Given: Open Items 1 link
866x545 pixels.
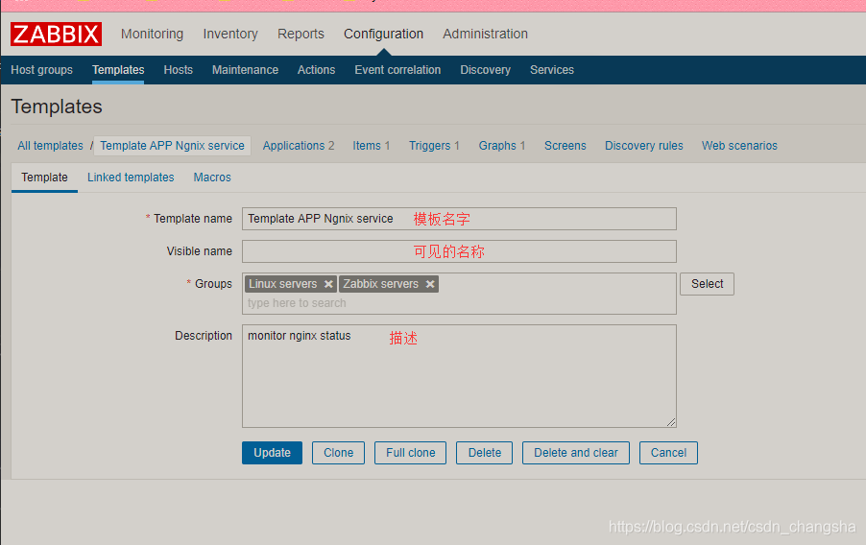Looking at the screenshot, I should point(372,146).
